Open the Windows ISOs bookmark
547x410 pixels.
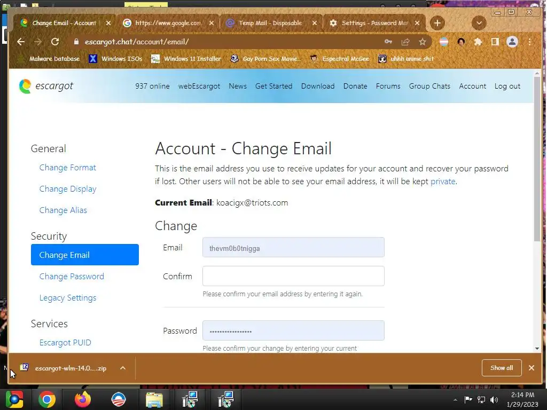[x=116, y=59]
